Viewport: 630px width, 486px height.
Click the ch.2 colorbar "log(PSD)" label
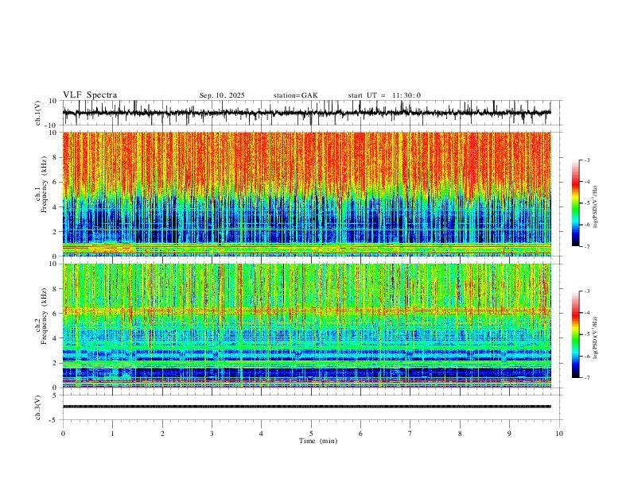tap(595, 337)
